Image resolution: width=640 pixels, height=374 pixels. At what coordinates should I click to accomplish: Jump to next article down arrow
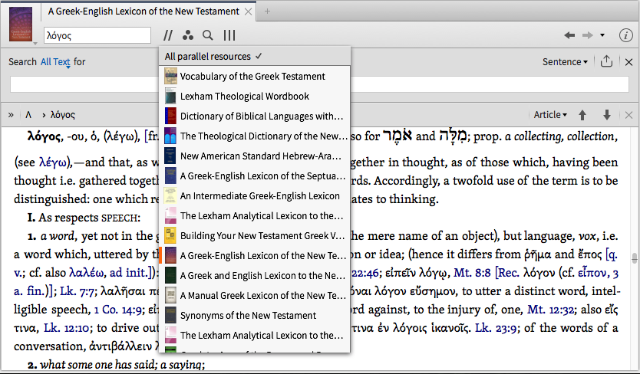607,115
